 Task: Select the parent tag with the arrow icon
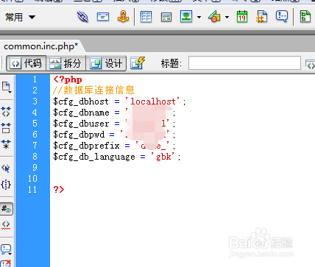tap(6, 168)
